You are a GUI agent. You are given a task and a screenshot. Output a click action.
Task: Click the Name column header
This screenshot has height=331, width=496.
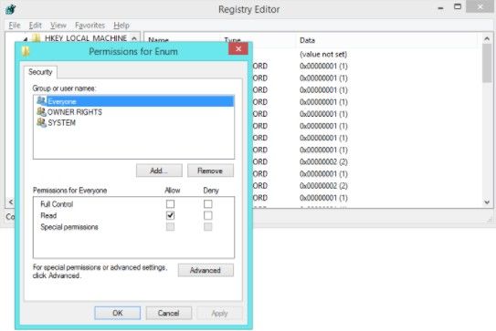[158, 40]
